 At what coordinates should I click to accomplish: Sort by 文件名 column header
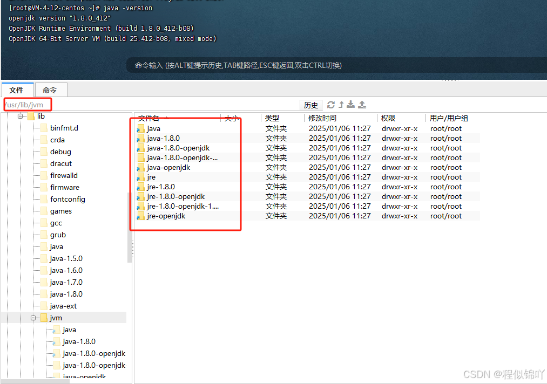[148, 118]
